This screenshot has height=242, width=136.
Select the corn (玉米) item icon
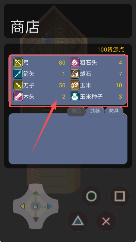pyautogui.click(x=75, y=85)
